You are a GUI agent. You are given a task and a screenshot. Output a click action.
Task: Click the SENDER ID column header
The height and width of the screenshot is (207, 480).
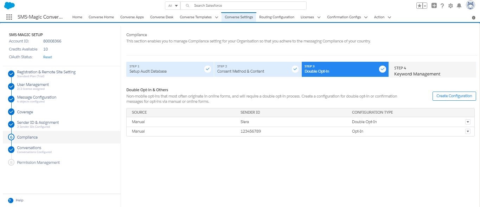tap(250, 112)
